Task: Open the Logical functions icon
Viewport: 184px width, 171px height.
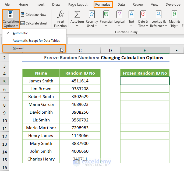Action: 119,15
